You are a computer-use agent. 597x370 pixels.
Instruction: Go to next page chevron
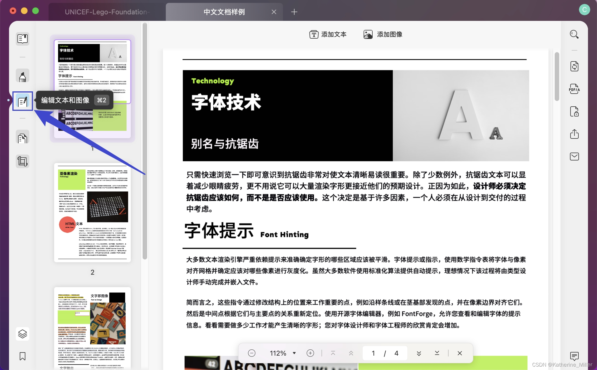(419, 353)
